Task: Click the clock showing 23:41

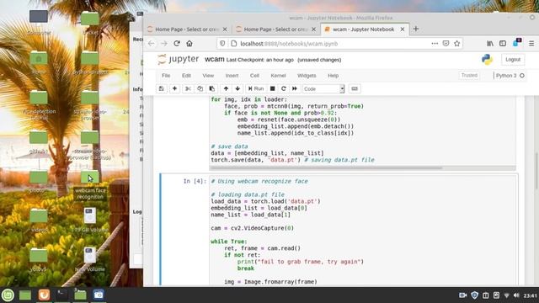Action: (530, 295)
